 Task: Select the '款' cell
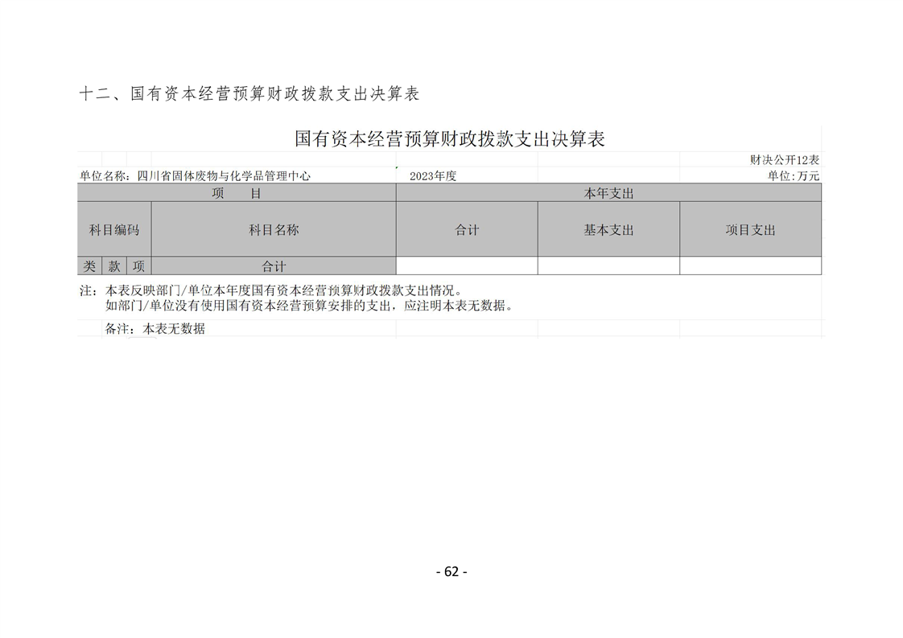pyautogui.click(x=114, y=266)
